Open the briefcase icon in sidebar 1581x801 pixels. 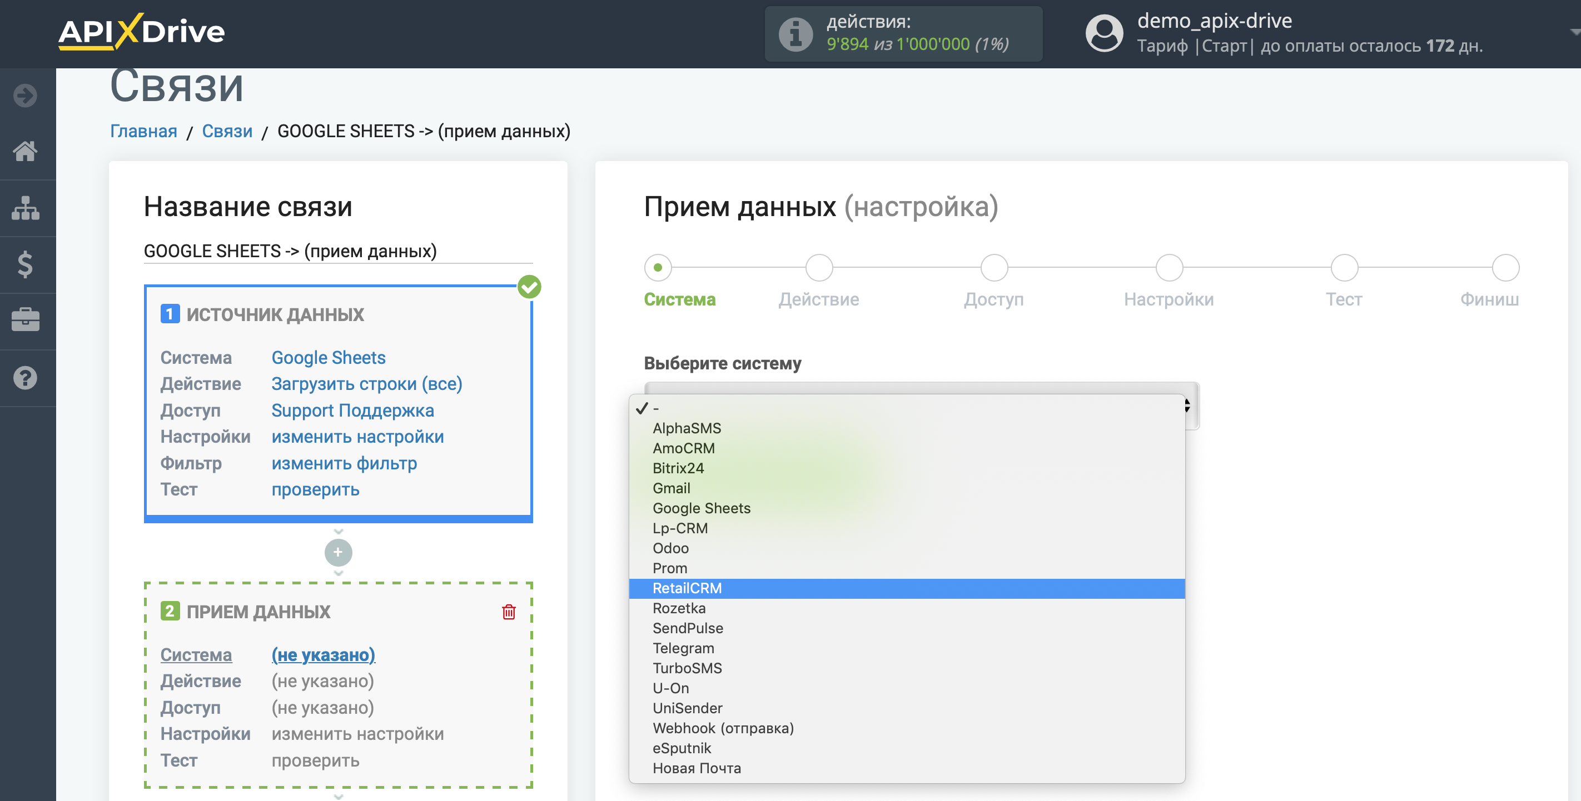25,320
